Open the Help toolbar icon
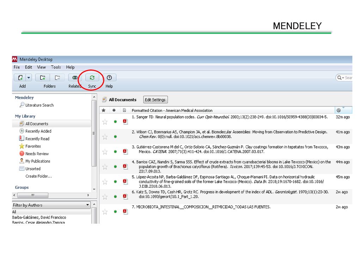361x271 pixels. [x=109, y=78]
